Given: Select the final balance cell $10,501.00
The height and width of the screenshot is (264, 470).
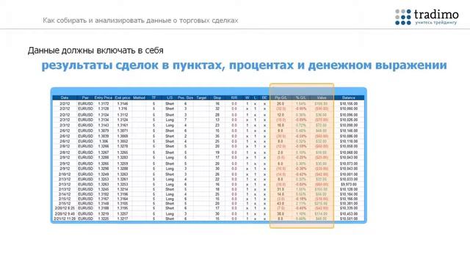Looking at the screenshot, I should point(349,219).
